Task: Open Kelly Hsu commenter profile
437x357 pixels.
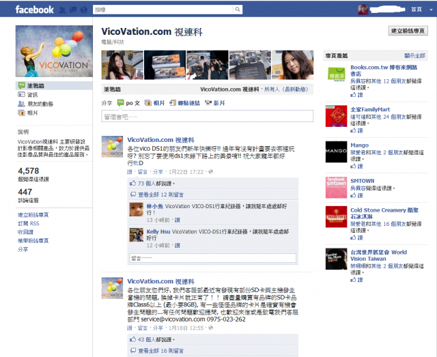Action: (x=158, y=231)
